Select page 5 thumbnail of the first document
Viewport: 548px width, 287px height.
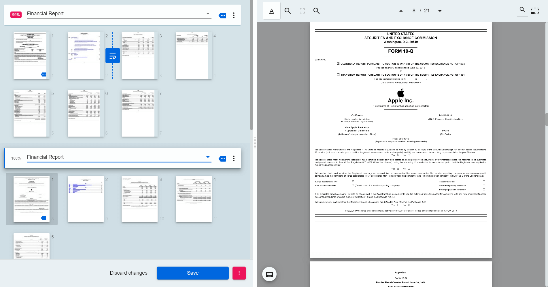pyautogui.click(x=31, y=113)
